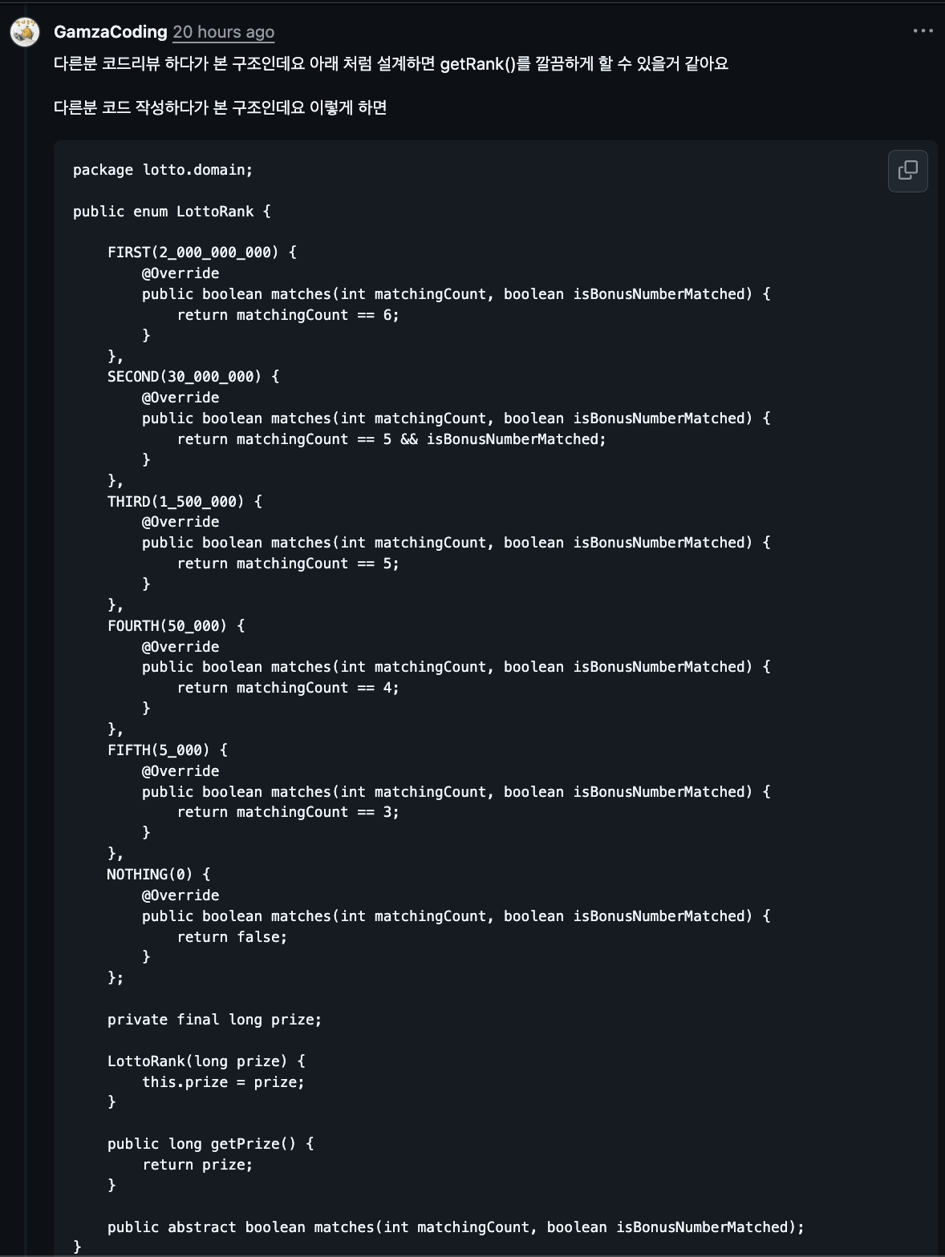Click the FIFTH(5_000) enum constant
Viewport: 945px width, 1257px height.
[x=159, y=750]
